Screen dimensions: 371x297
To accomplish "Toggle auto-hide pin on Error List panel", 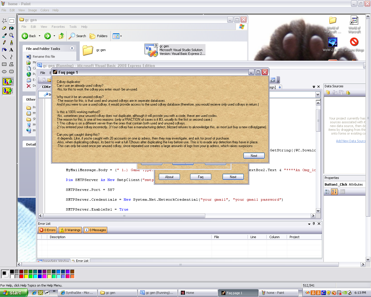I will pyautogui.click(x=314, y=224).
